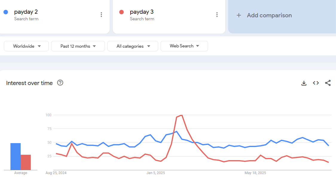Click the red dot beside payday 3
This screenshot has height=178, width=336.
point(121,12)
